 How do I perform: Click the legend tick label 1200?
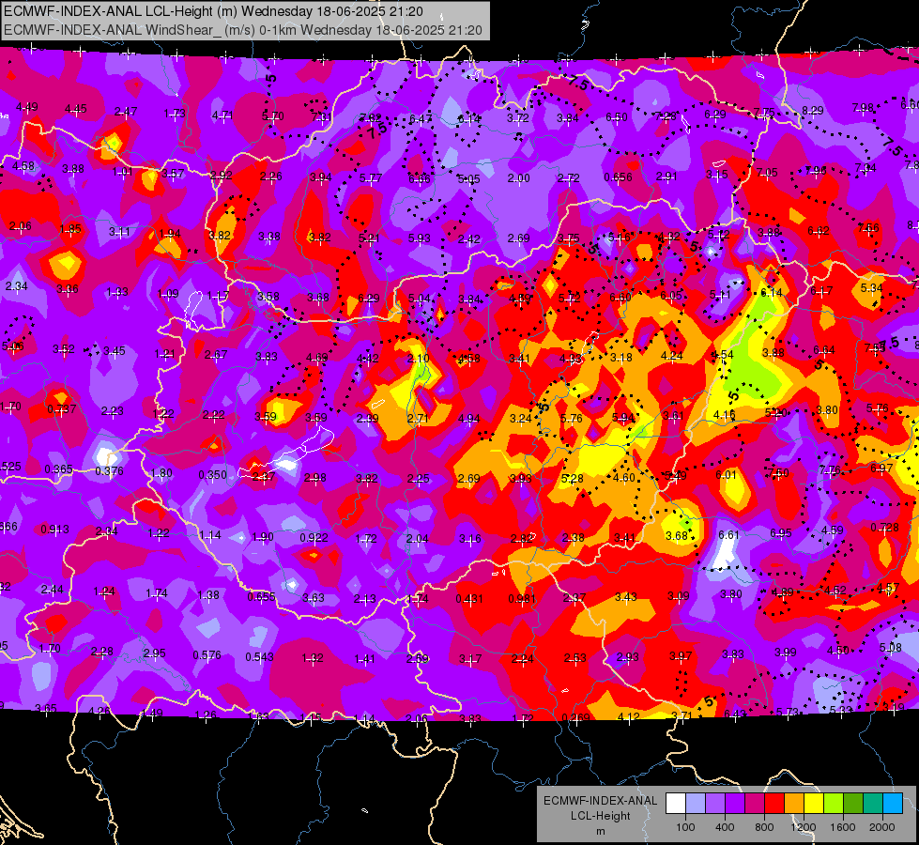pyautogui.click(x=804, y=827)
